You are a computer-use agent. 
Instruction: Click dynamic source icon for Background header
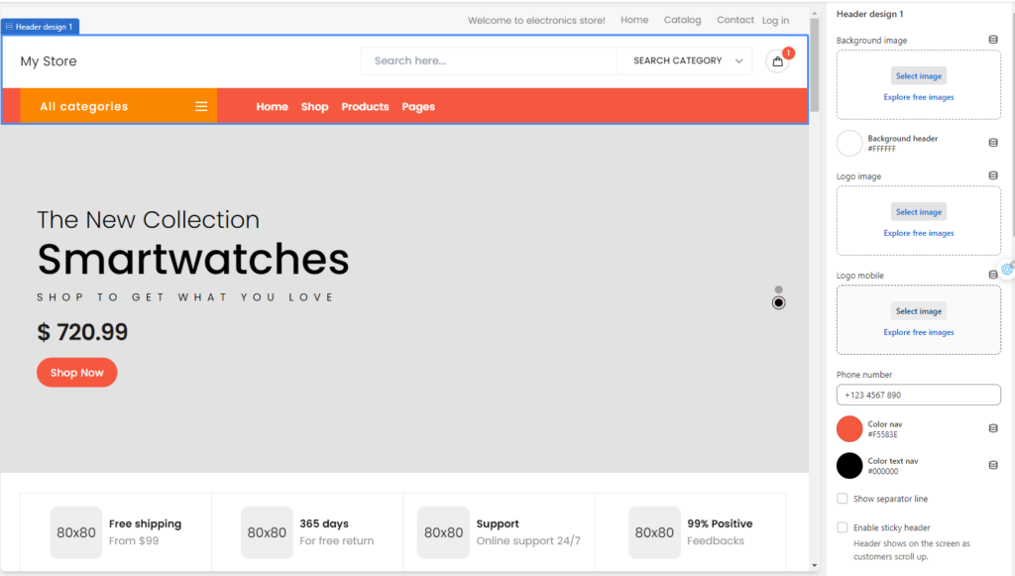[x=993, y=143]
